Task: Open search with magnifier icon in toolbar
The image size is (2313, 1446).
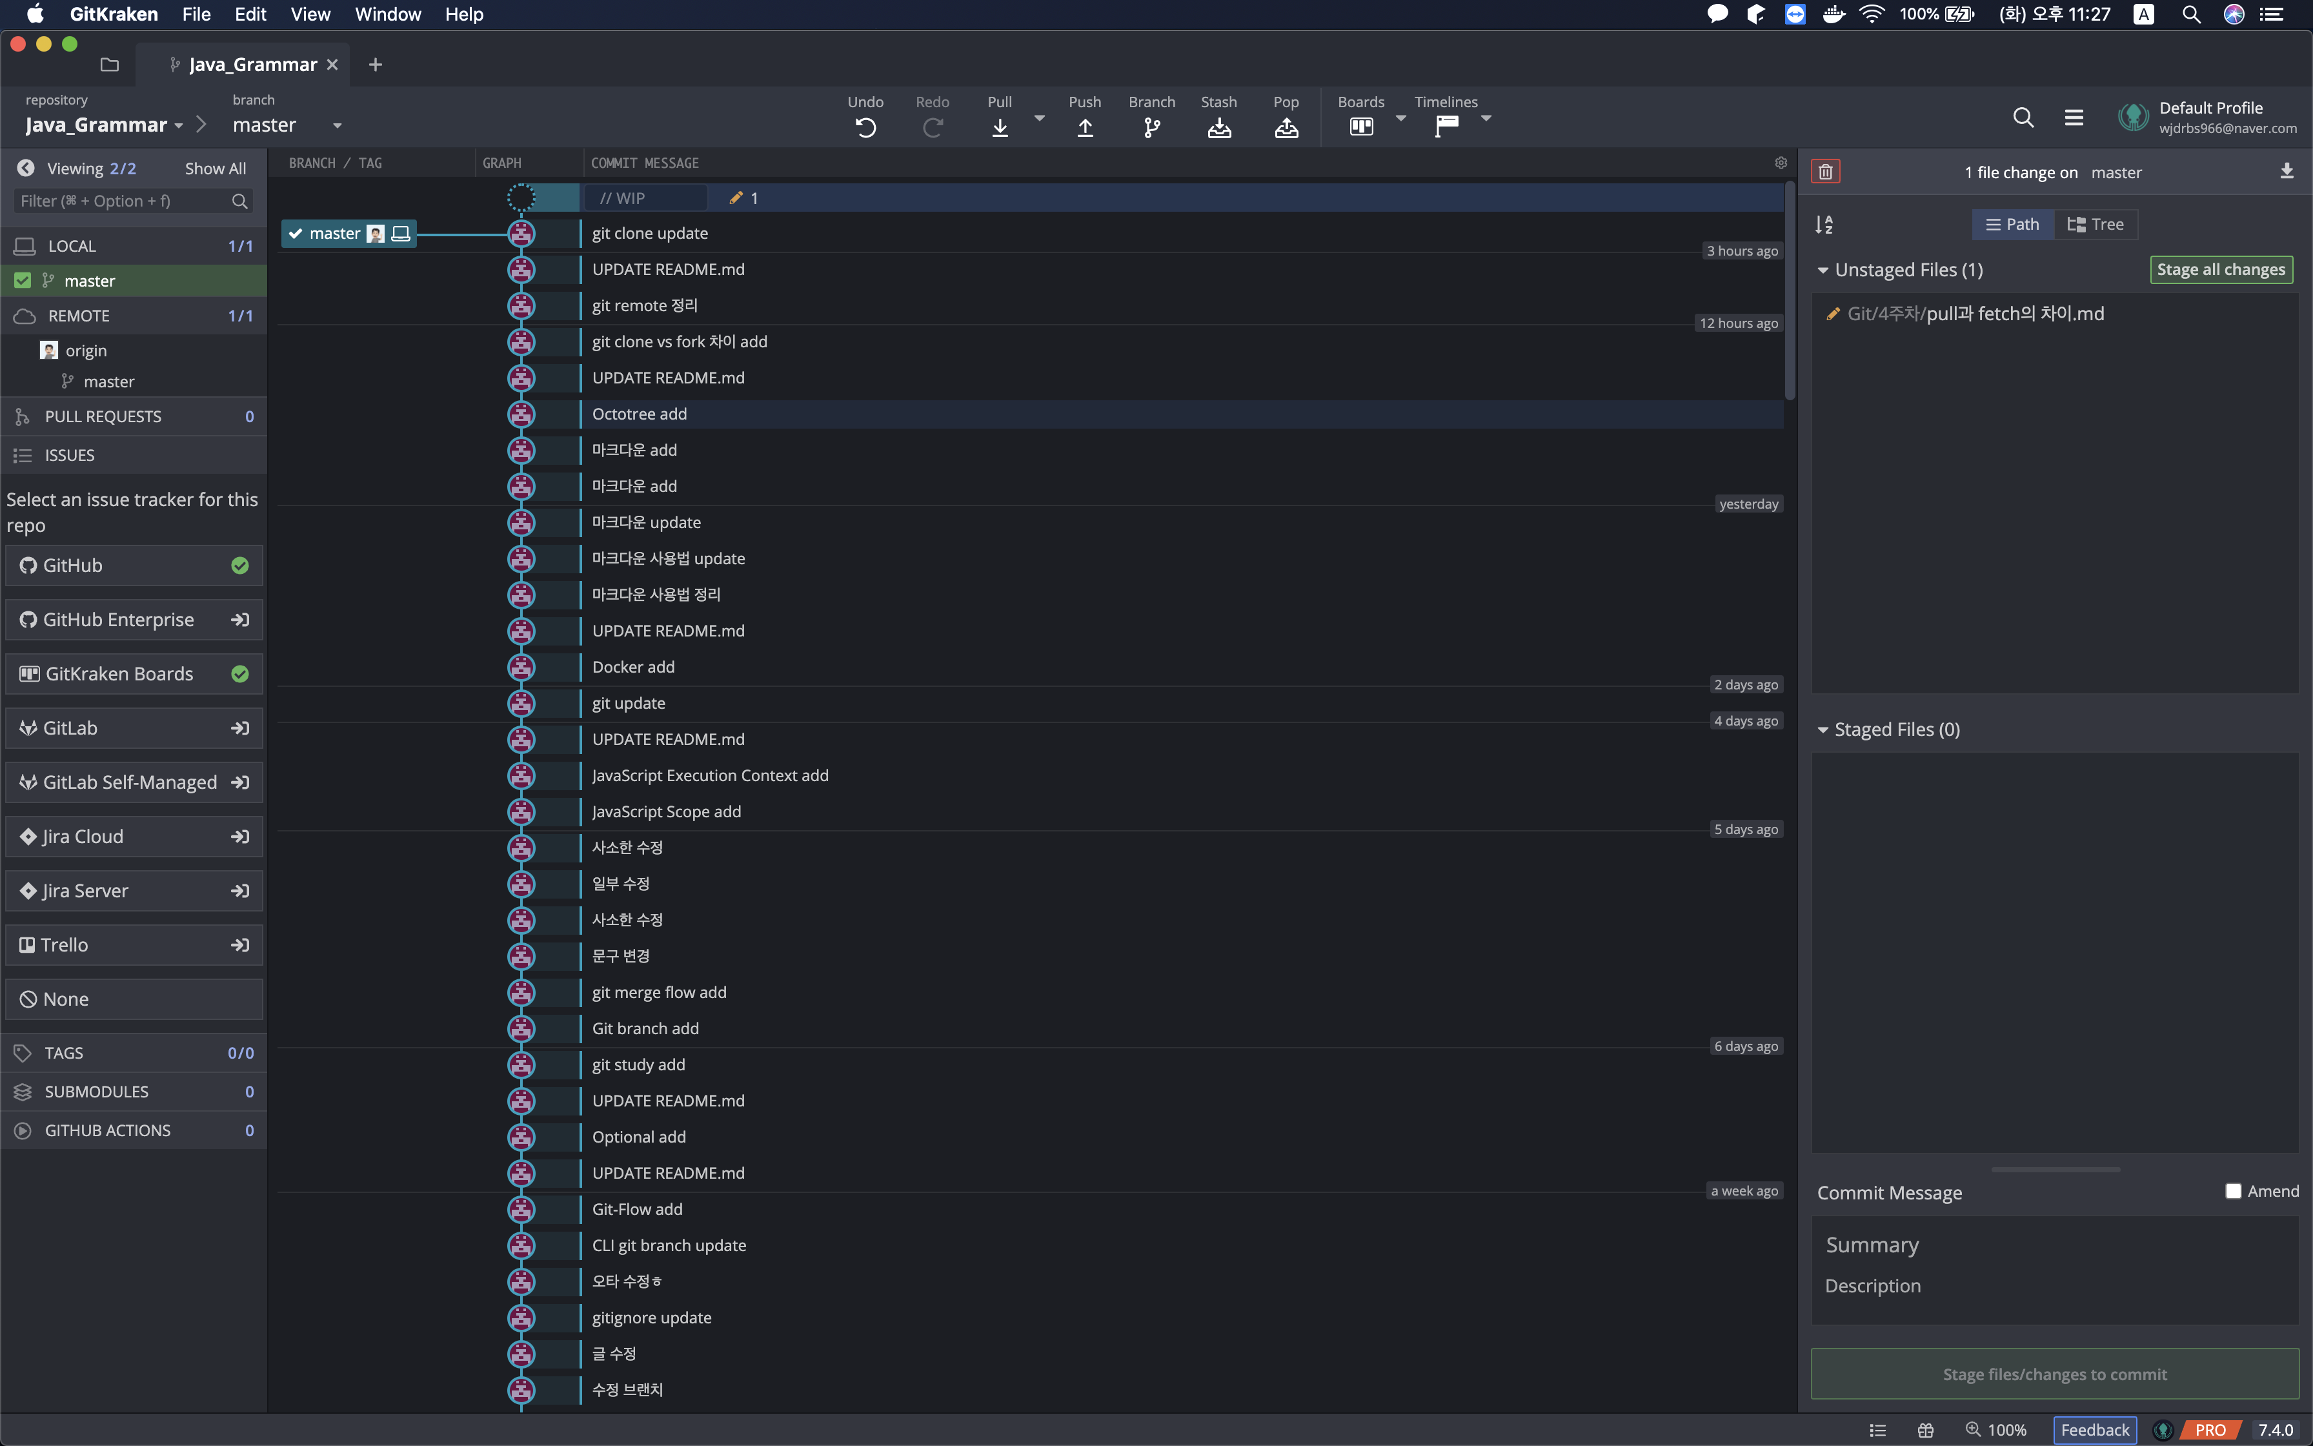Action: 2023,117
